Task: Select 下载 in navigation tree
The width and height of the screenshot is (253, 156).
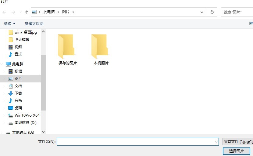Action: (x=18, y=93)
